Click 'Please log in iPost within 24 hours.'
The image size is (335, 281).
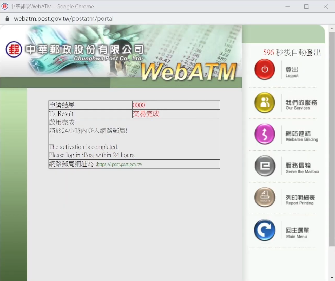pos(92,155)
